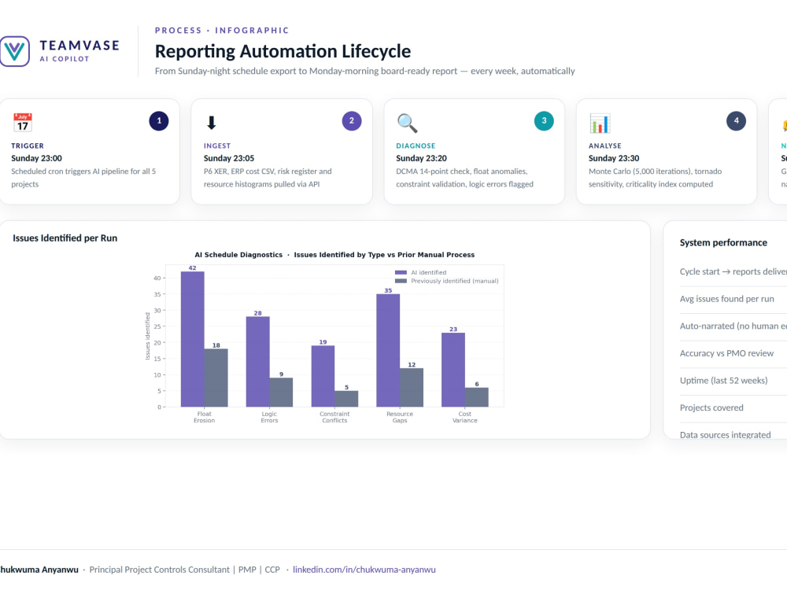Click the Constraint Conflicts manual bar labeled 5
The image size is (787, 590).
(x=346, y=399)
